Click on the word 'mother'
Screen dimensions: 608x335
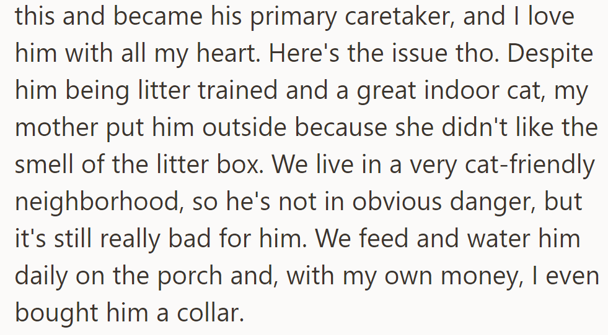click(x=55, y=128)
